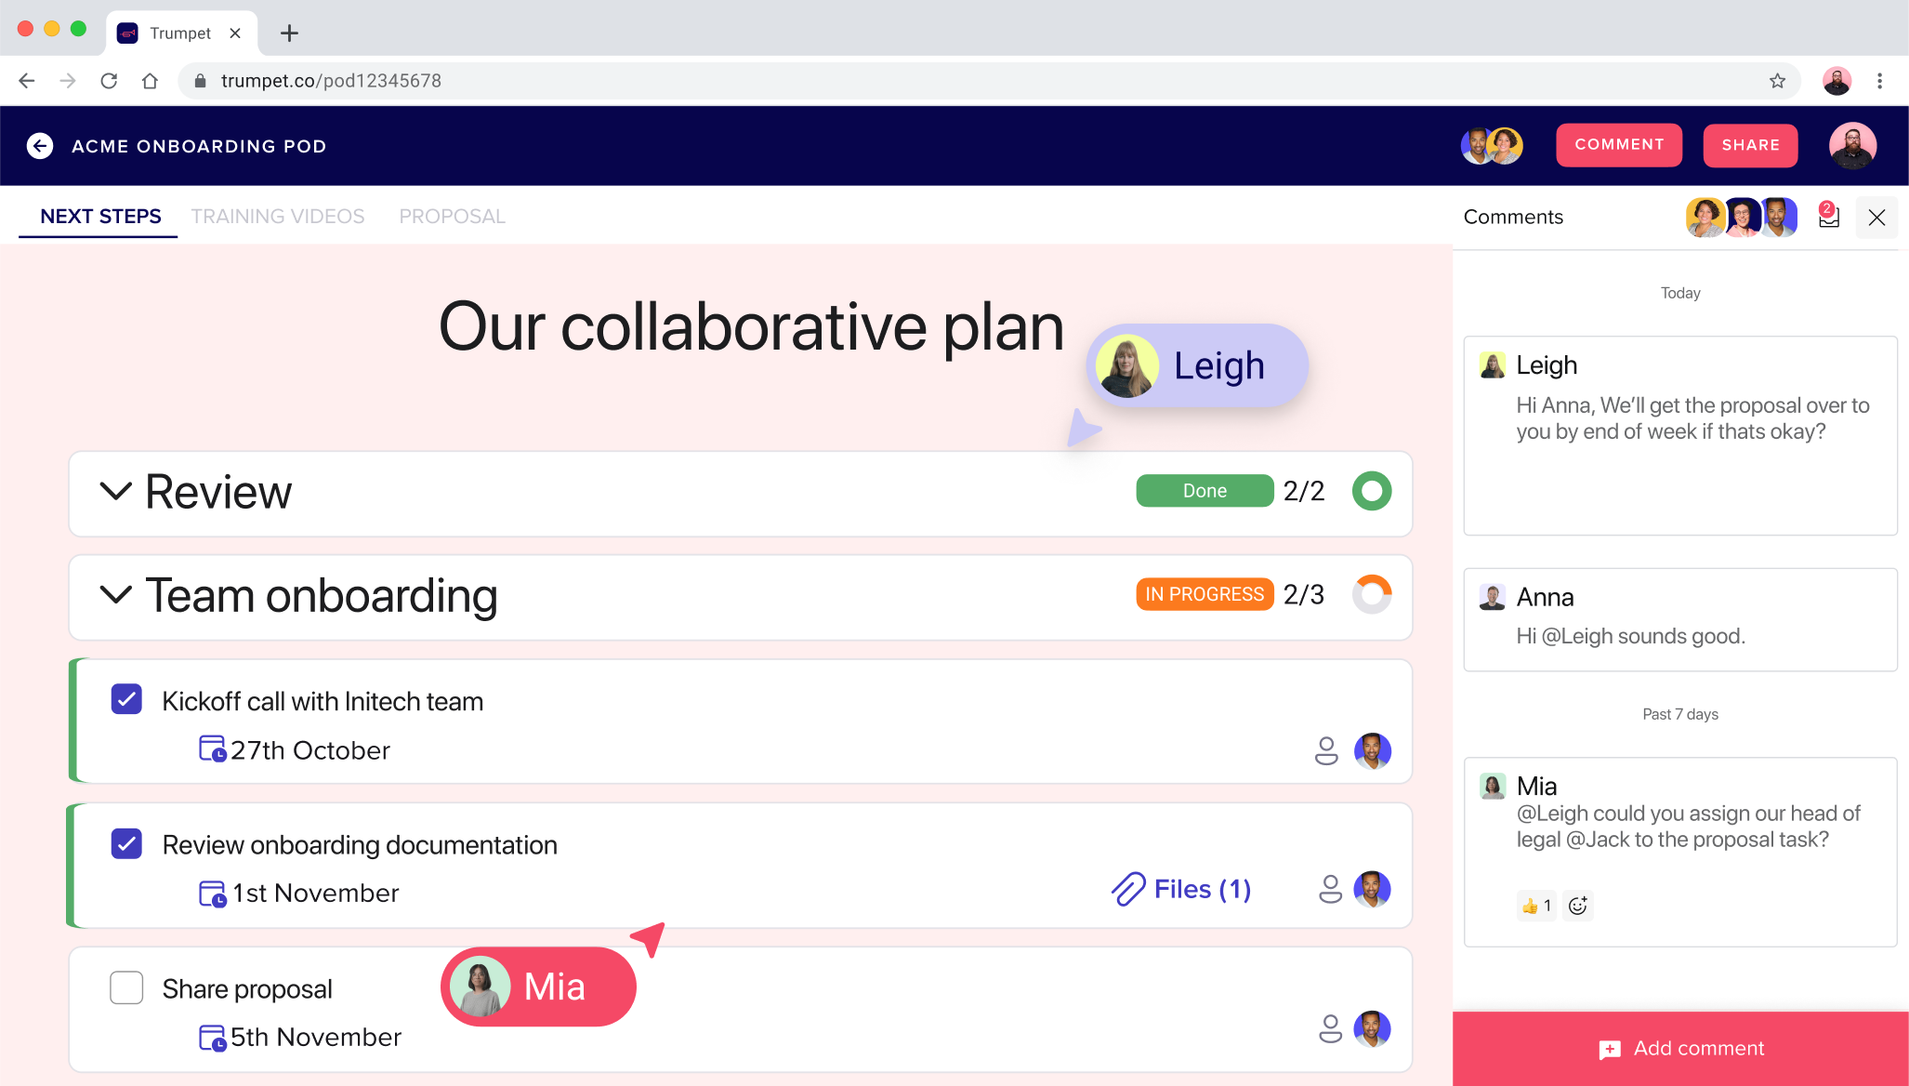Open the comments inbox notification icon
The width and height of the screenshot is (1909, 1086).
(1828, 217)
